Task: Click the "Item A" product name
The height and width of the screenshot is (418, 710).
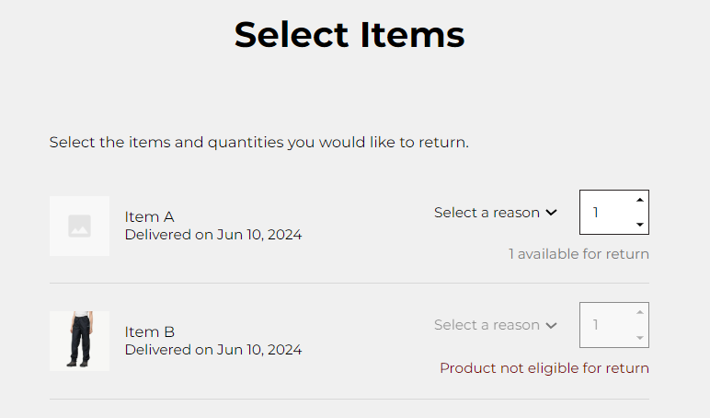Action: tap(149, 217)
